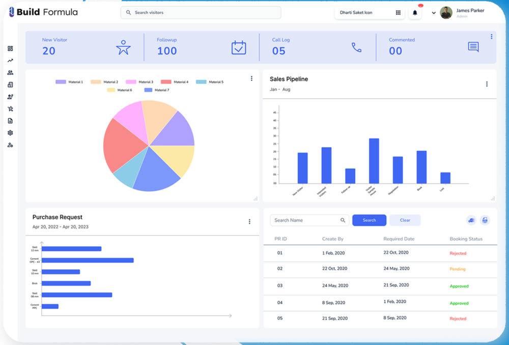The height and width of the screenshot is (345, 509).
Task: Open the analytics trend icon in sidebar
Action: click(x=10, y=61)
